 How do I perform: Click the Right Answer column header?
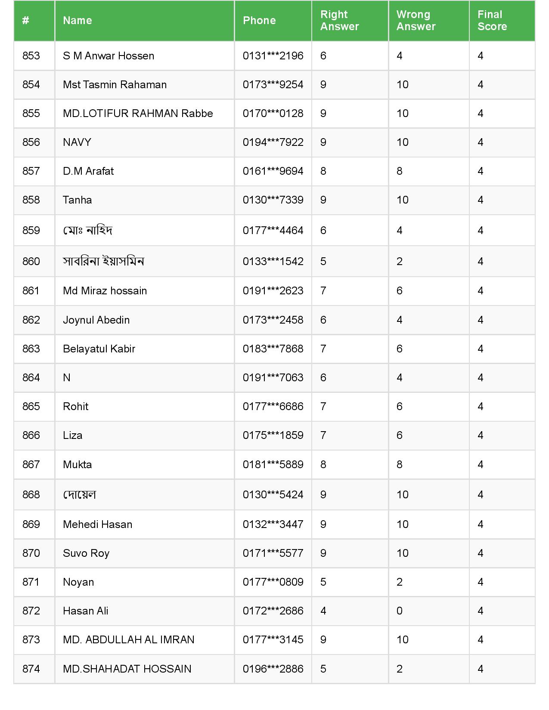pos(339,21)
